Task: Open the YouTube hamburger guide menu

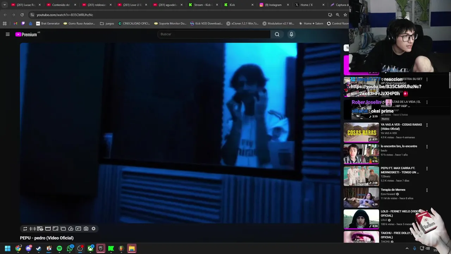Action: 7,34
